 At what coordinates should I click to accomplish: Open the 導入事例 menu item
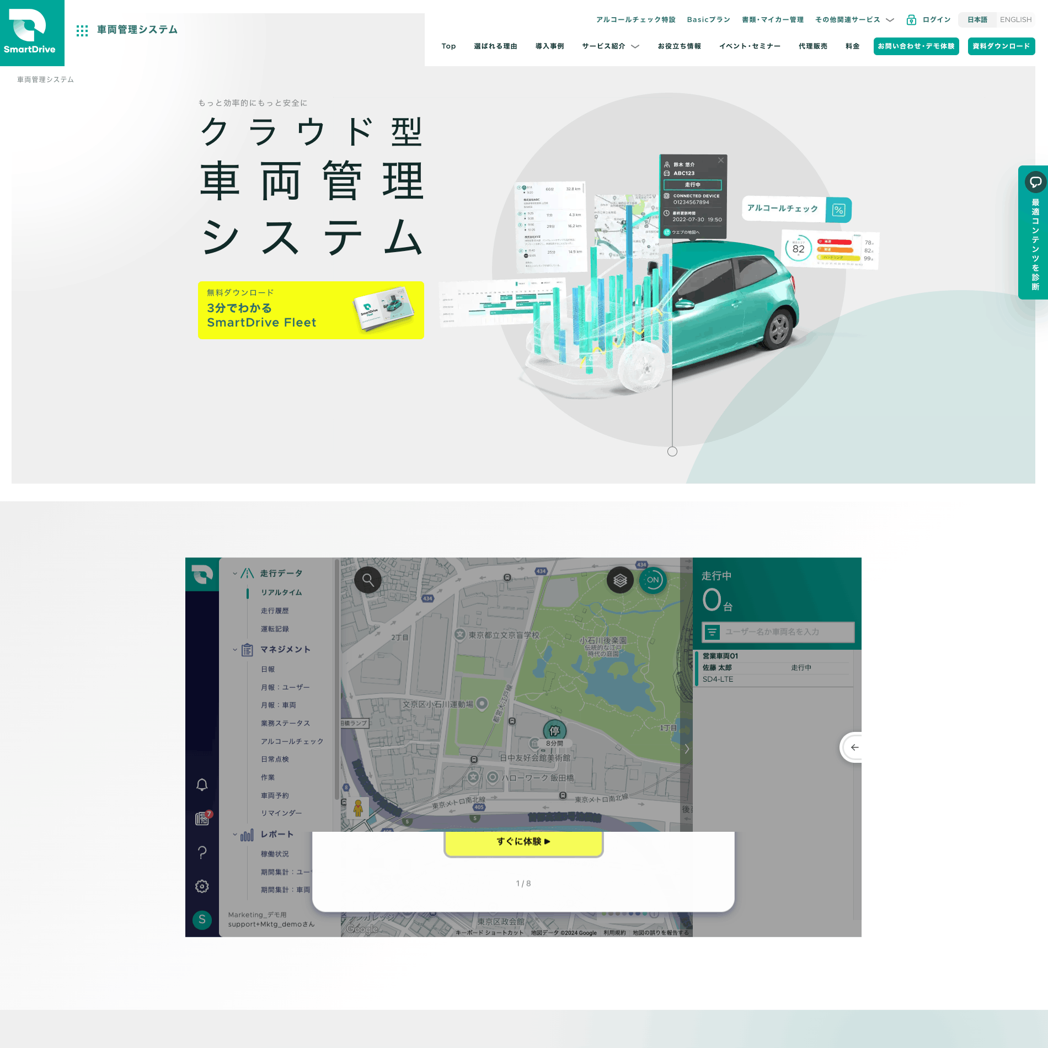click(549, 46)
